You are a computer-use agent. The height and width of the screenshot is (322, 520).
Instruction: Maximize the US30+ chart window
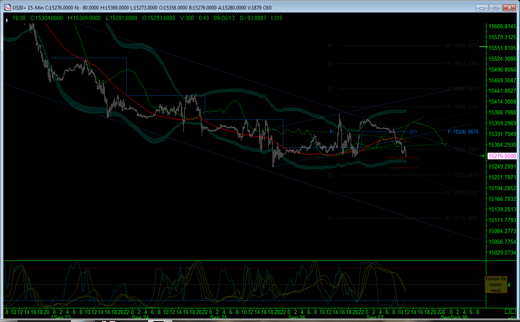[x=495, y=7]
